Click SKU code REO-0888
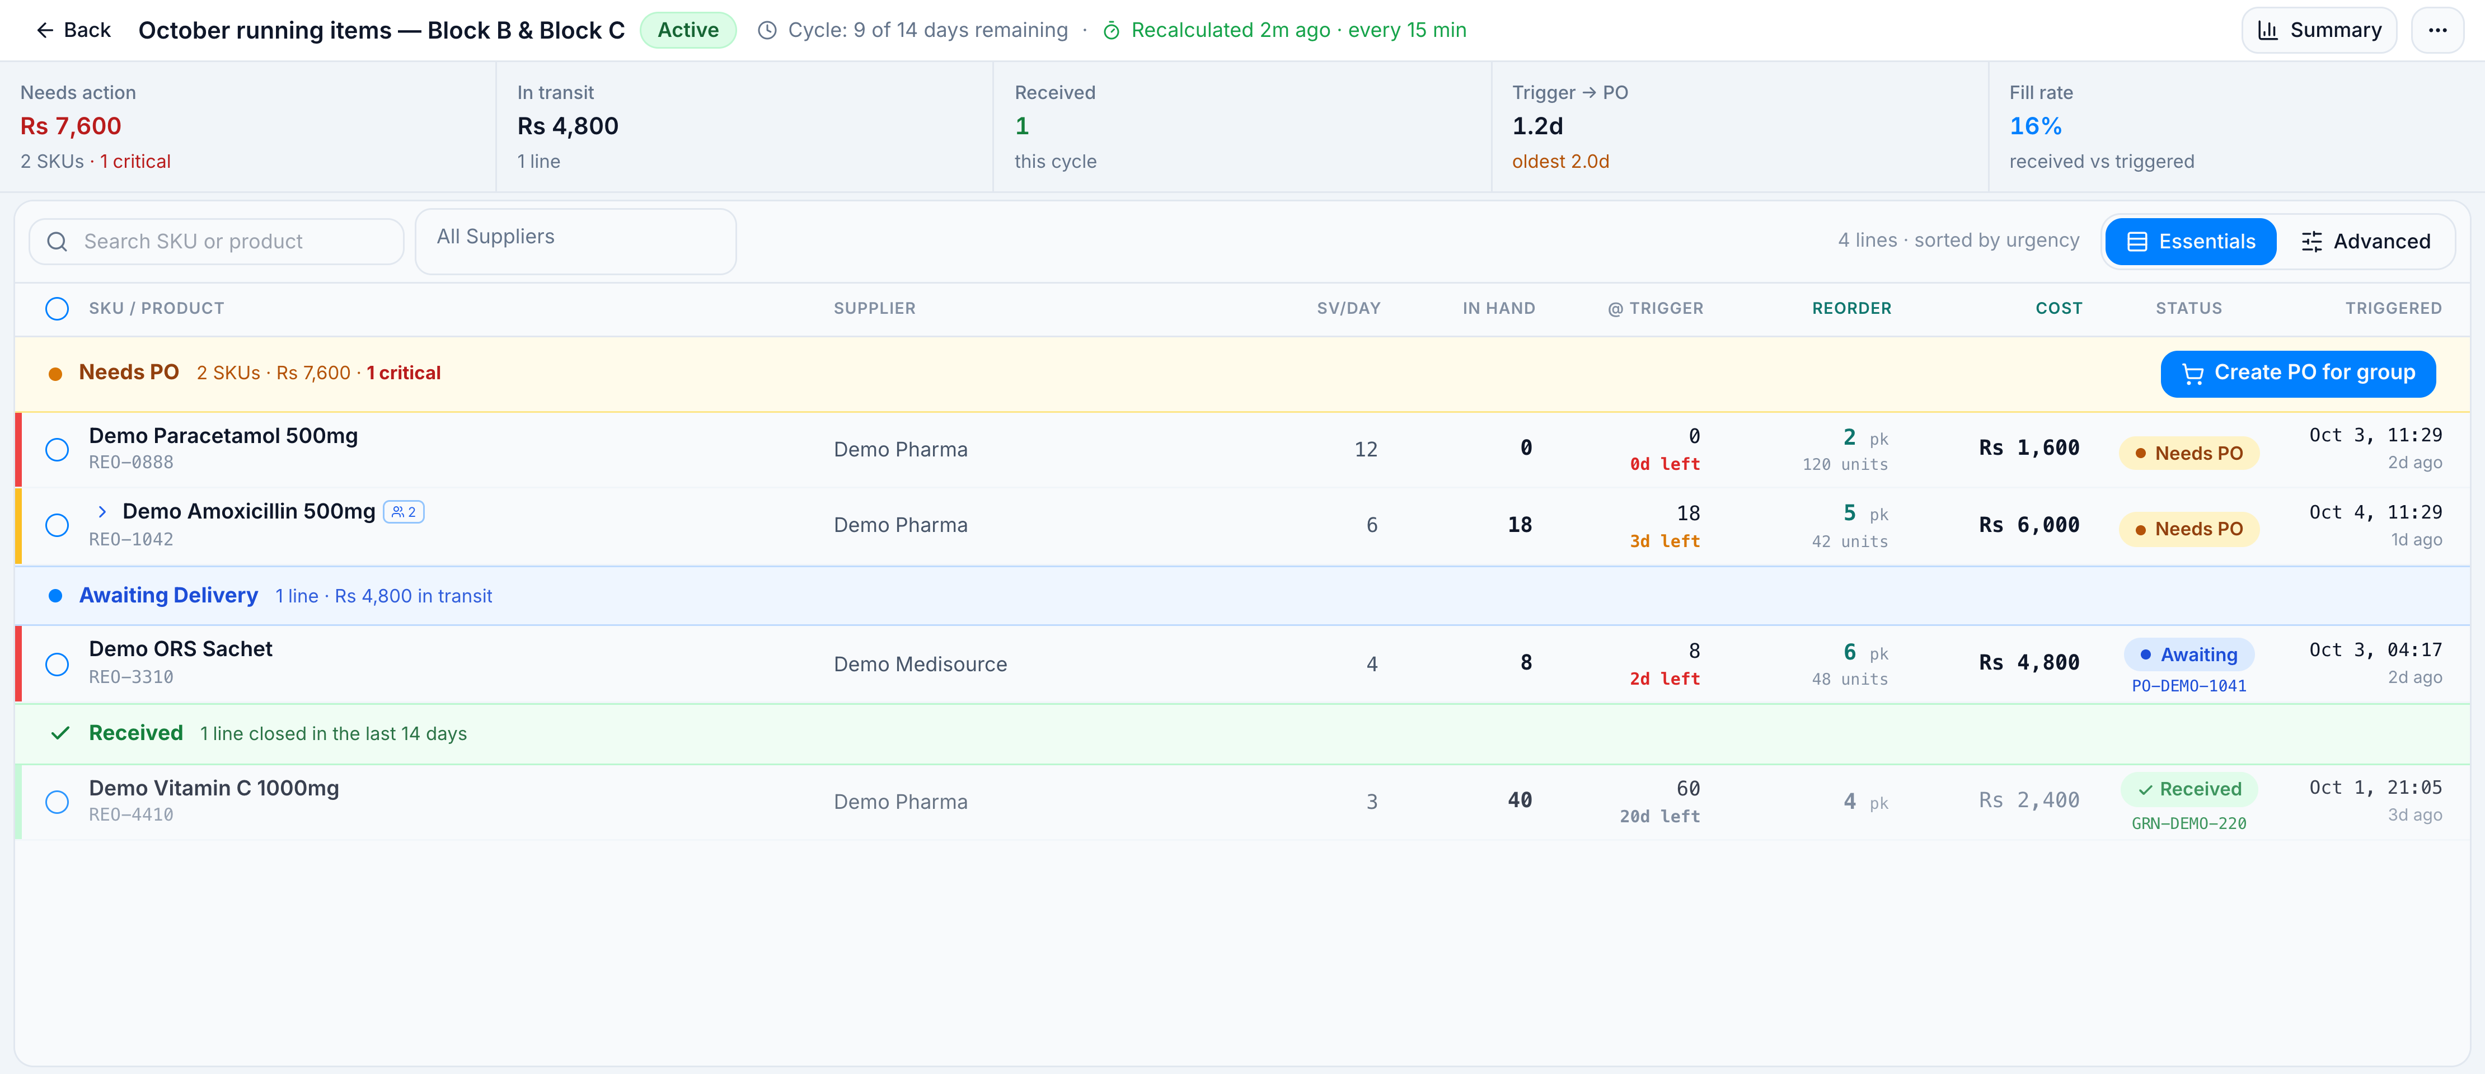 131,463
